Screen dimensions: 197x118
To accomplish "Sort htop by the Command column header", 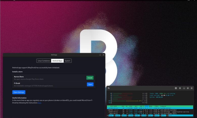I will click(x=163, y=106).
